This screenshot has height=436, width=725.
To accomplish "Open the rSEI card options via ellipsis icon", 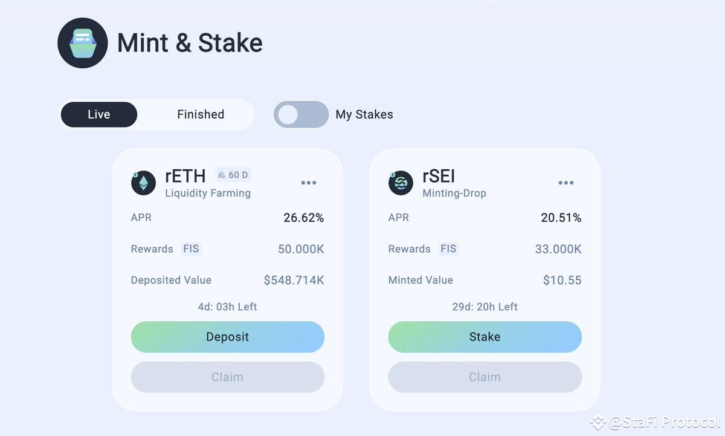I will pyautogui.click(x=566, y=183).
